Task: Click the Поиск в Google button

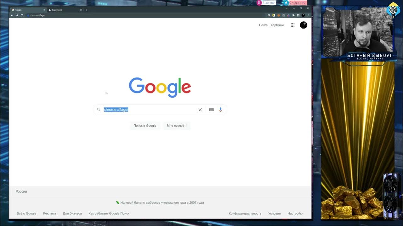Action: [145, 126]
